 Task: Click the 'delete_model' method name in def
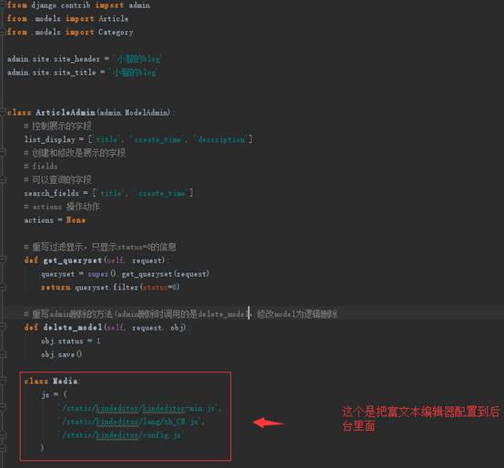[x=73, y=328]
